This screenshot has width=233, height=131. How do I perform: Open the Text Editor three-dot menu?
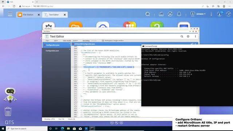pos(195,36)
